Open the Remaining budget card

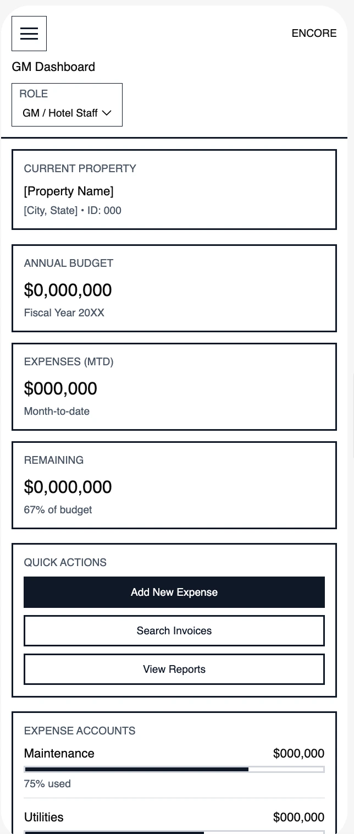point(174,485)
